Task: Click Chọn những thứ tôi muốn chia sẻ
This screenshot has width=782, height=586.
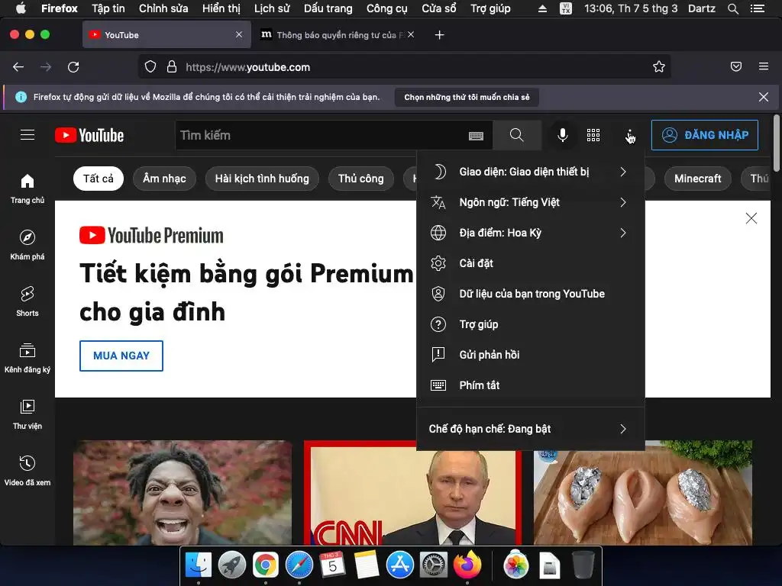Action: [x=467, y=97]
